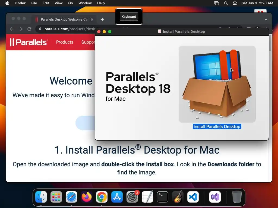This screenshot has height=208, width=278.
Task: Open Launchpad from the Dock
Action: pos(56,197)
